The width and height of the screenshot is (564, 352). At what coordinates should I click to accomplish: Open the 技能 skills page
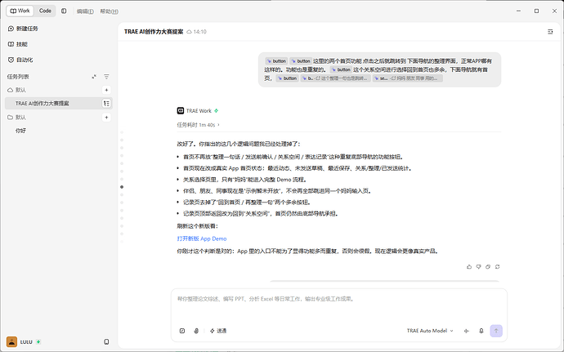[18, 44]
